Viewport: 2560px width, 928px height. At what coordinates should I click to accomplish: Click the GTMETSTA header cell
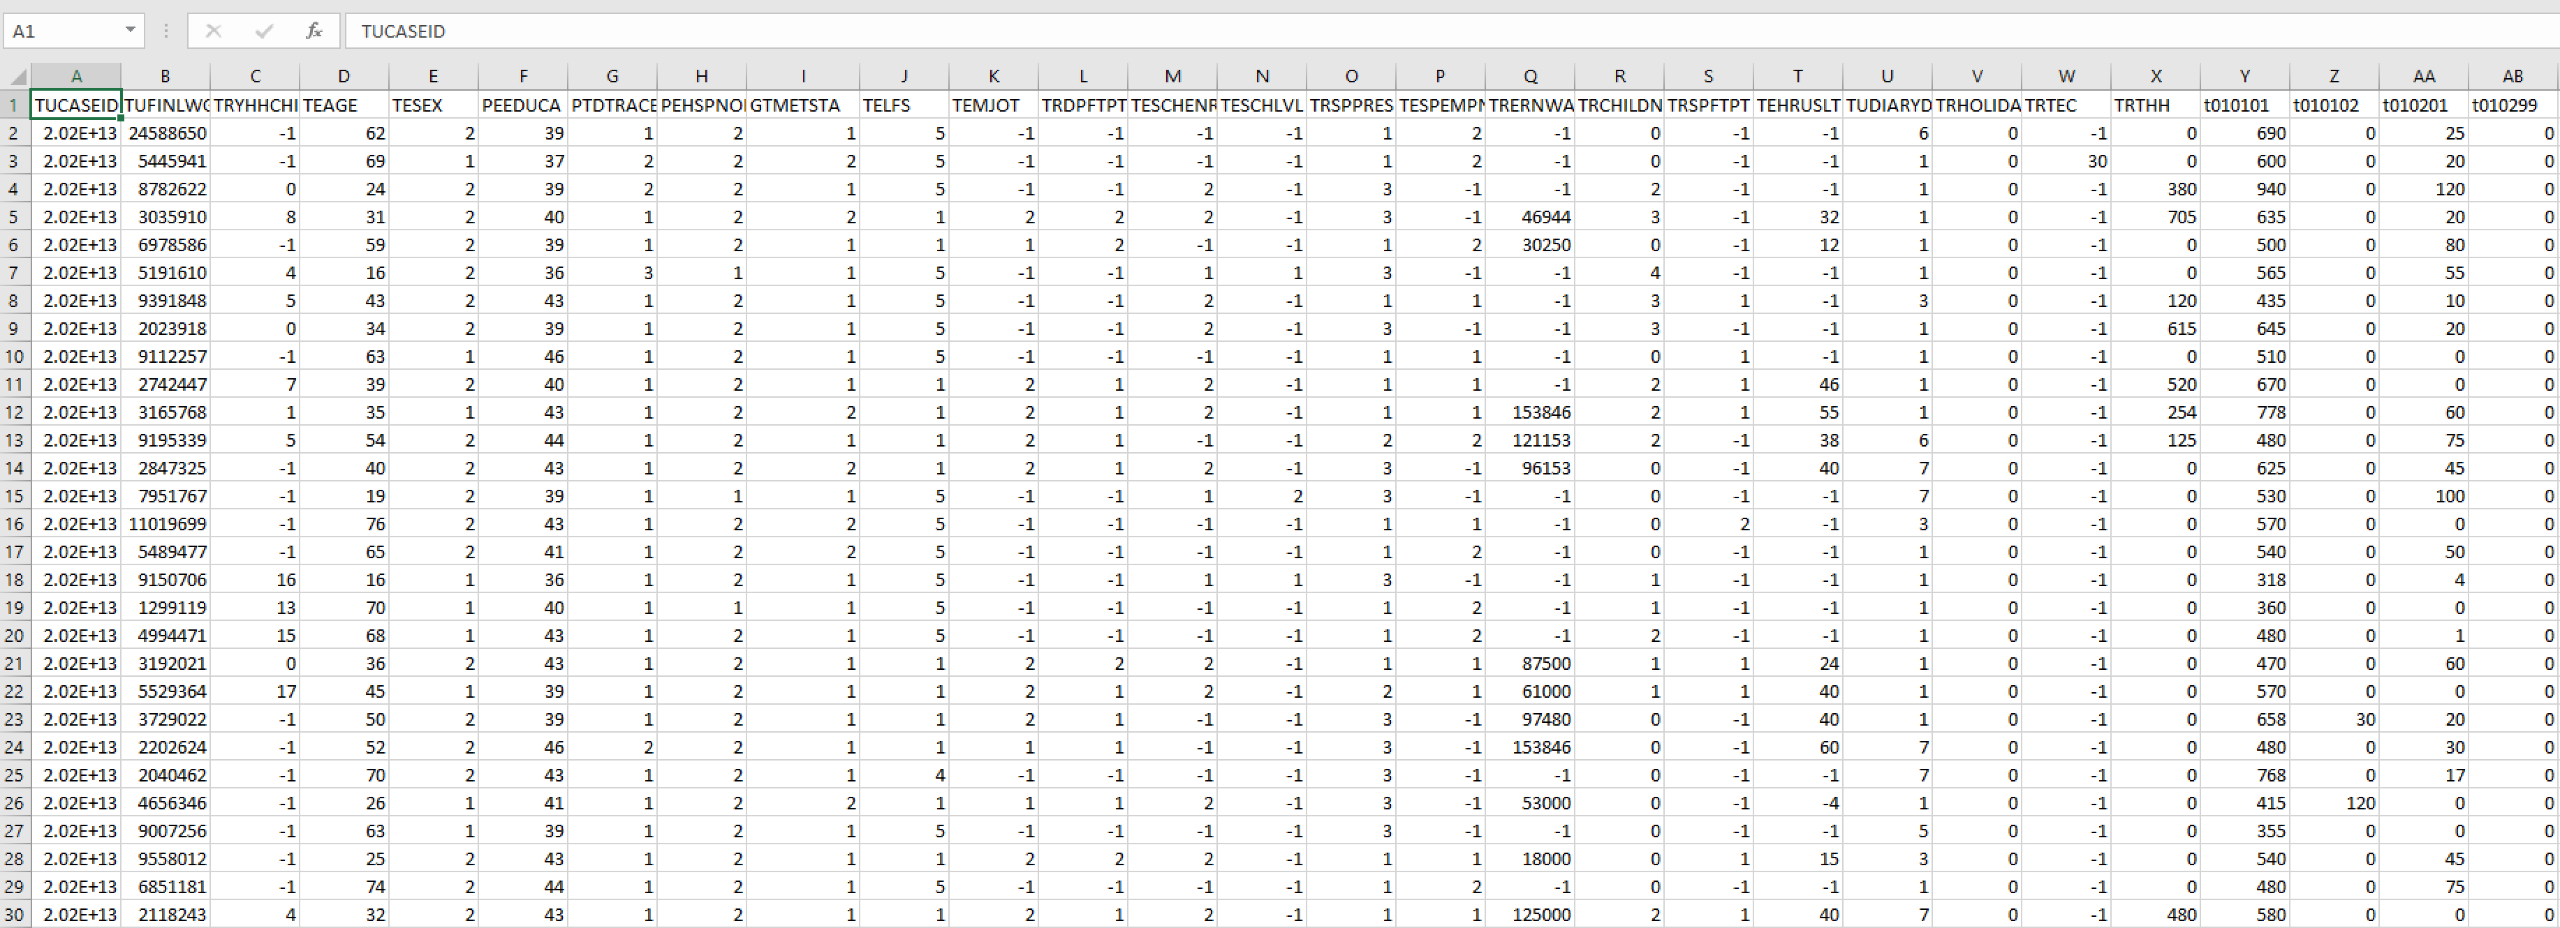803,105
